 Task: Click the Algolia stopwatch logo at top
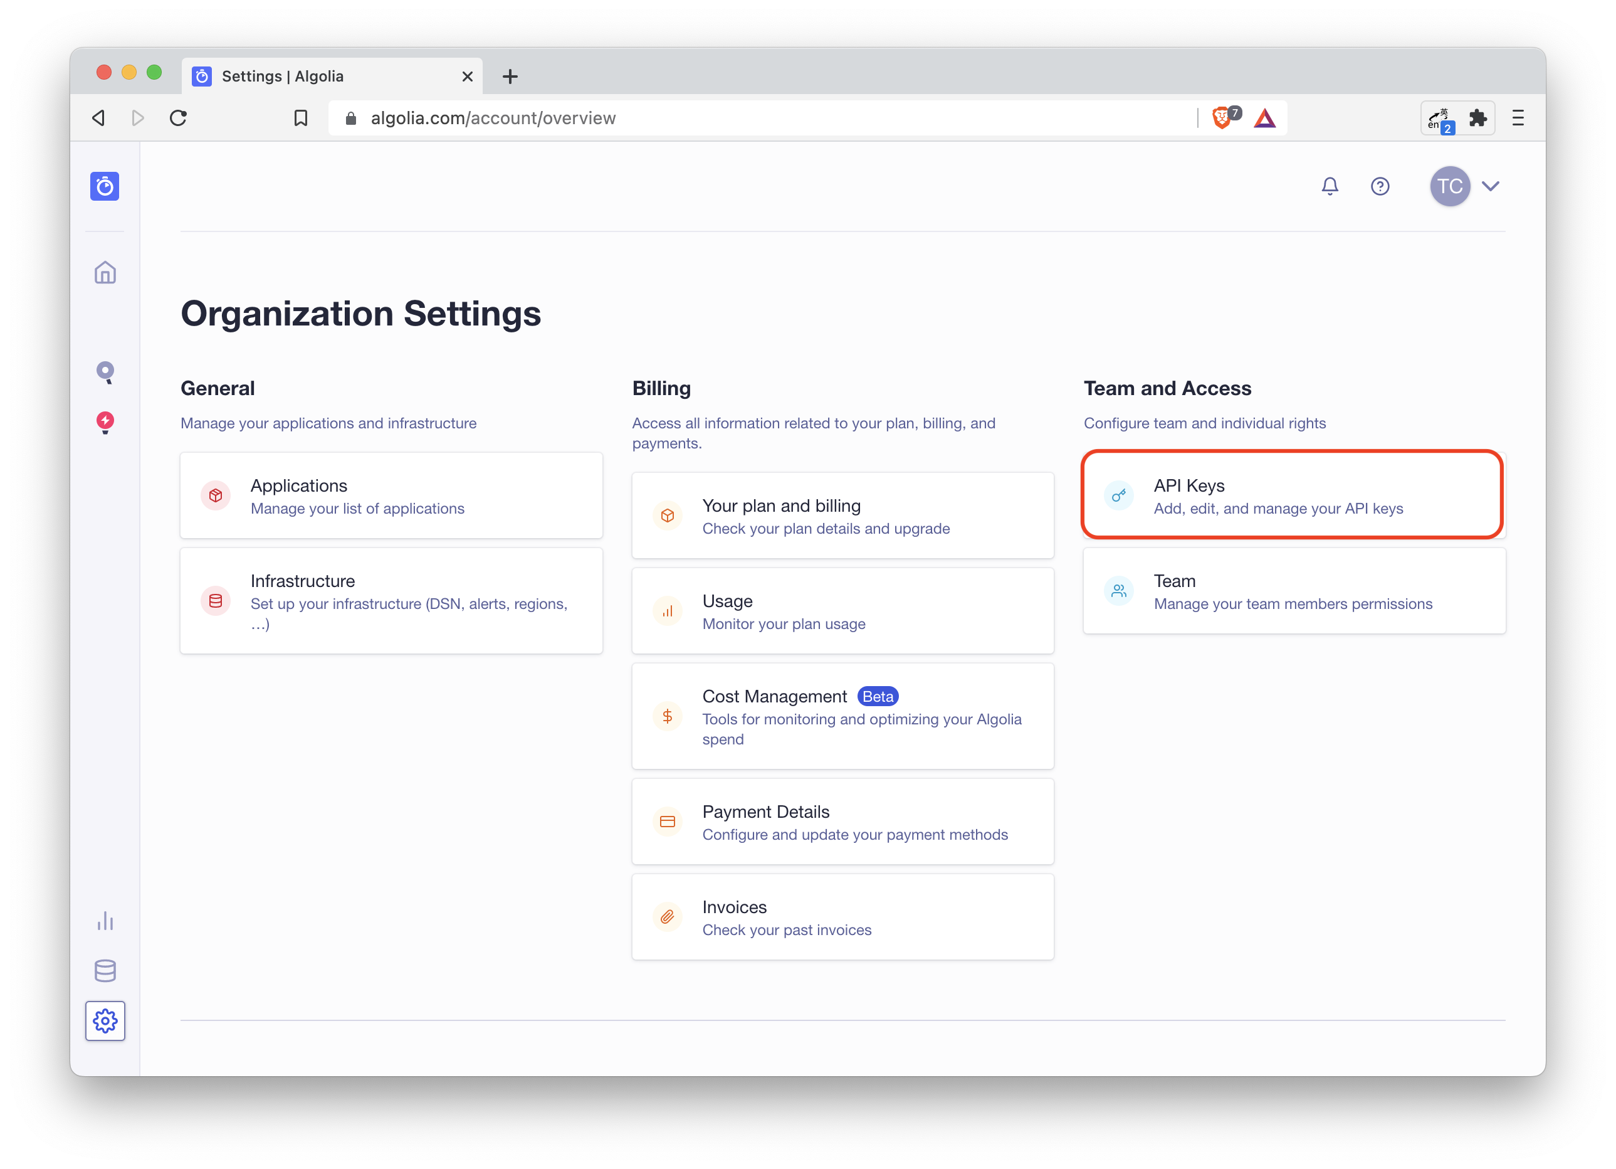[105, 186]
